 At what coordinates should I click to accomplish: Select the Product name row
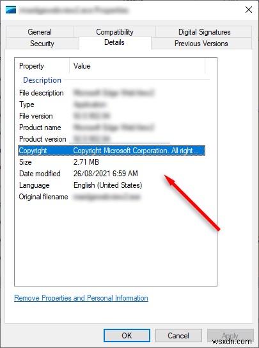click(111, 128)
